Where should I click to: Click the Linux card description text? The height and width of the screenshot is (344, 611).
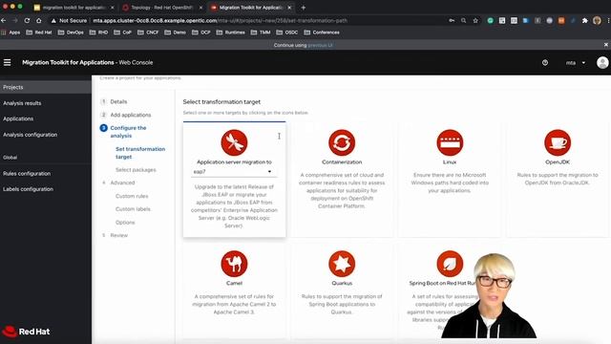(x=450, y=183)
